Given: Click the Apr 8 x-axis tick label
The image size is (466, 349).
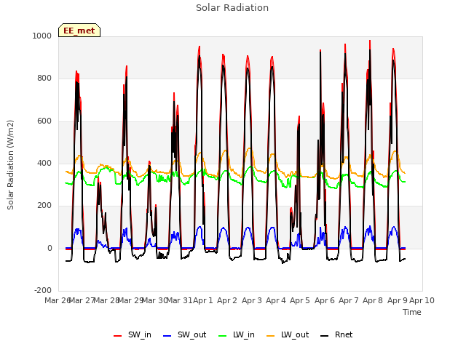Looking at the screenshot, I should [373, 300].
